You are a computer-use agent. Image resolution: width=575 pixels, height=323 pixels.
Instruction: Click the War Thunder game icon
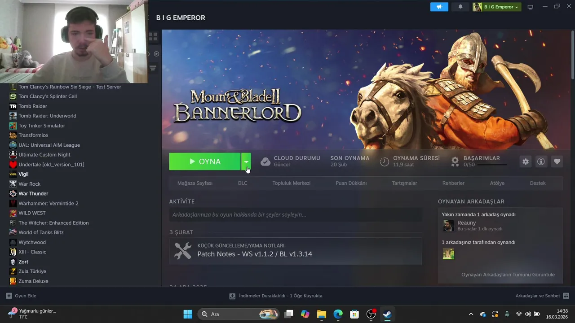pos(13,193)
